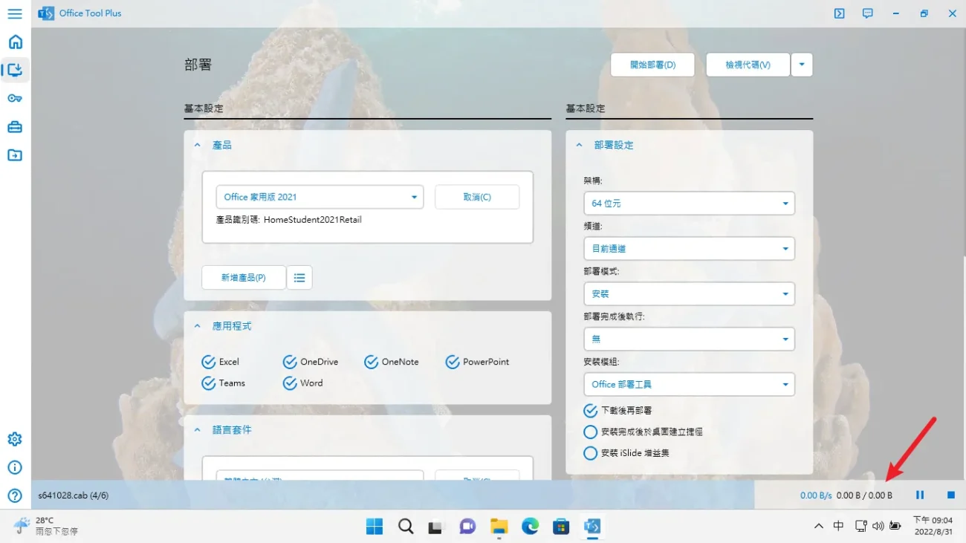Image resolution: width=966 pixels, height=543 pixels.
Task: Stop the current download
Action: 950,495
